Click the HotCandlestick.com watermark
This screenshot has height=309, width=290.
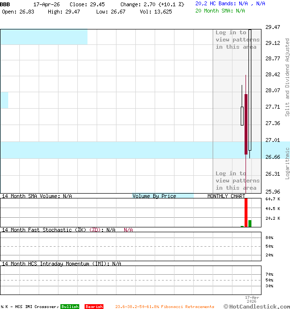click(x=257, y=306)
